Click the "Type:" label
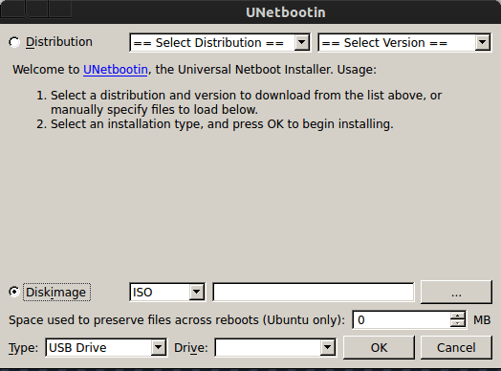 tap(23, 348)
